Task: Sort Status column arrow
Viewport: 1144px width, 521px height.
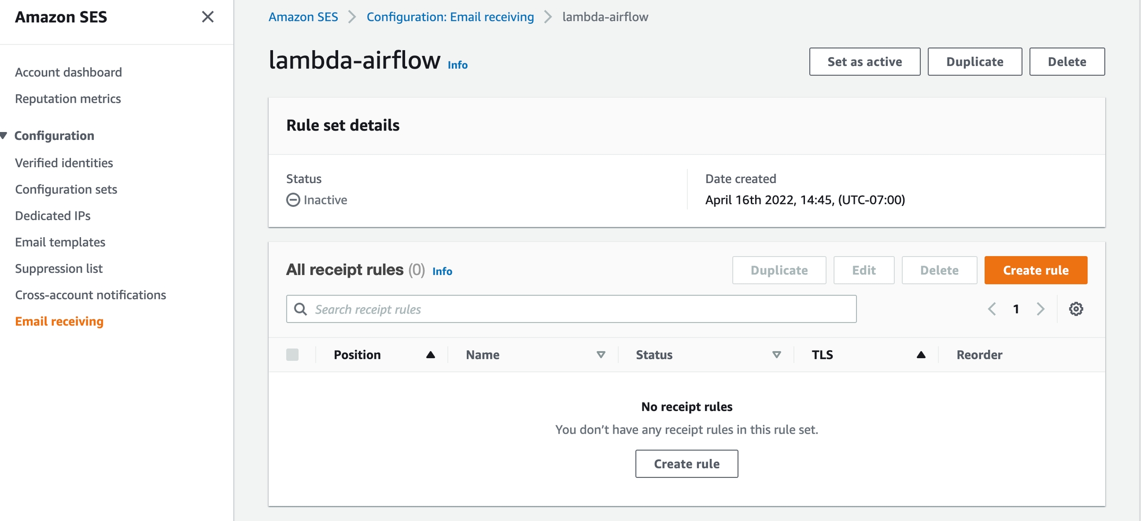Action: coord(777,355)
